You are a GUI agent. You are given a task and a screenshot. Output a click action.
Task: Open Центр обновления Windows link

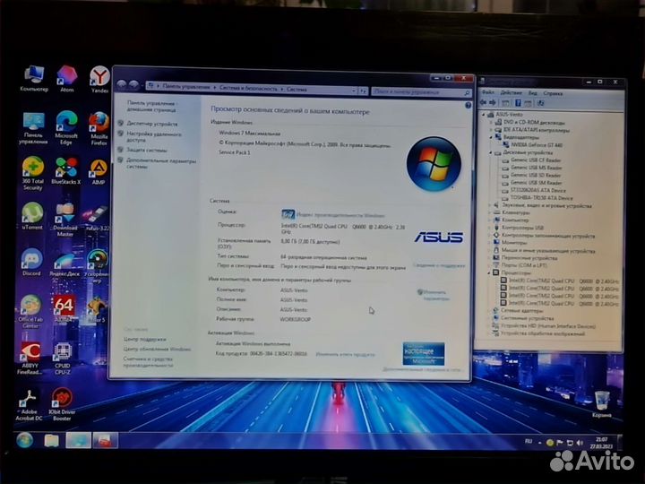[157, 349]
